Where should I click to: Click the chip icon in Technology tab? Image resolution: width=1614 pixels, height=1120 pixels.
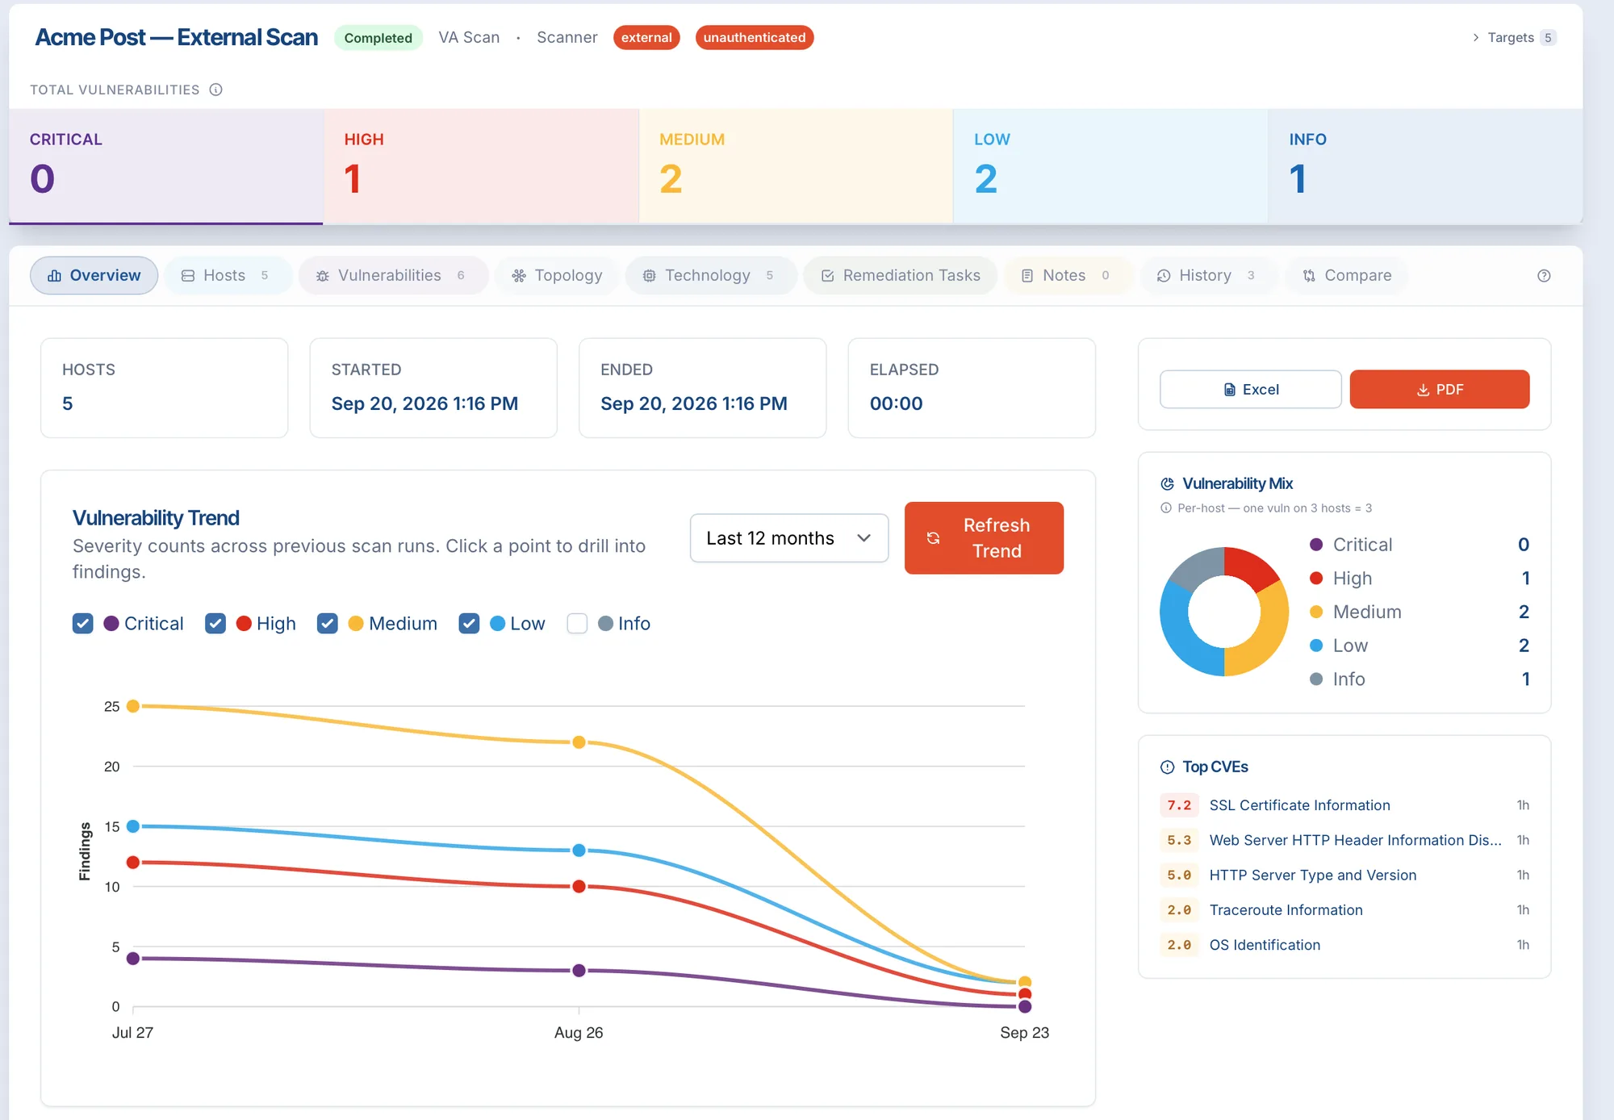(x=649, y=276)
